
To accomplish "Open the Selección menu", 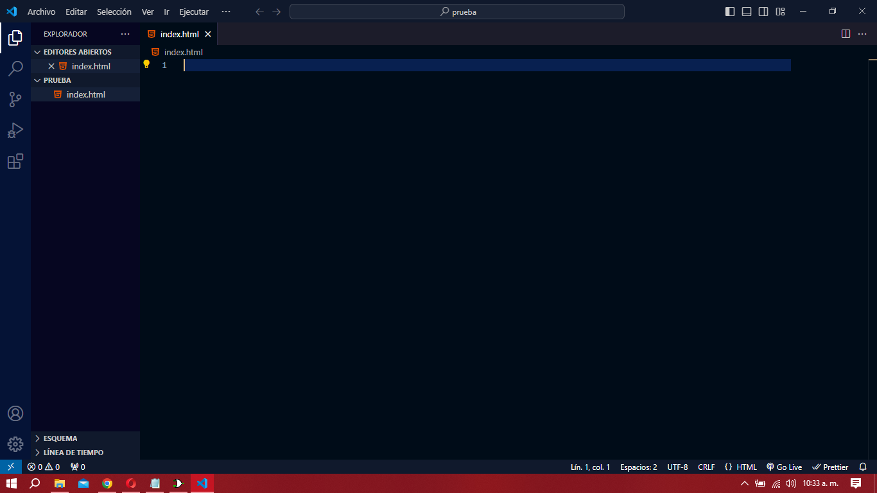I will [x=114, y=12].
